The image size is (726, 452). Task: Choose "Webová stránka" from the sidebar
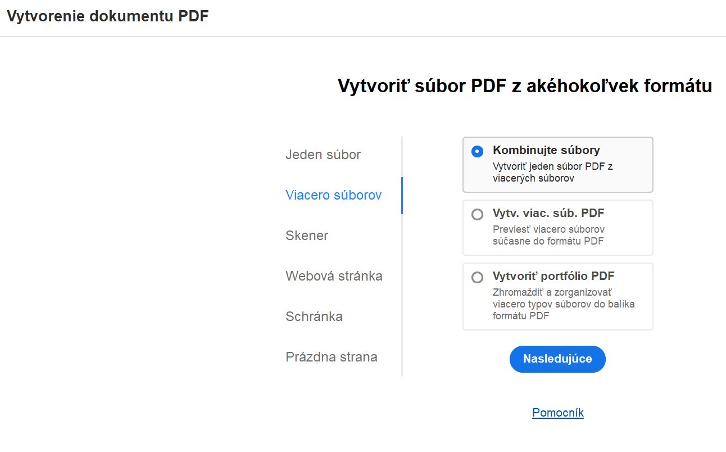click(334, 276)
